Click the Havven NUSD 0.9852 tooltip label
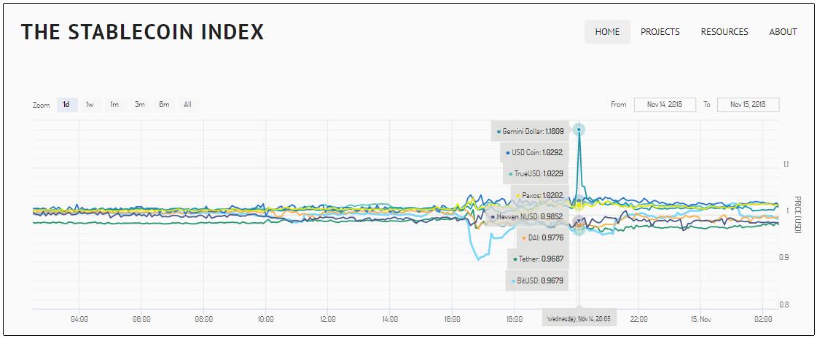Viewport: 817px width, 338px height. point(527,216)
